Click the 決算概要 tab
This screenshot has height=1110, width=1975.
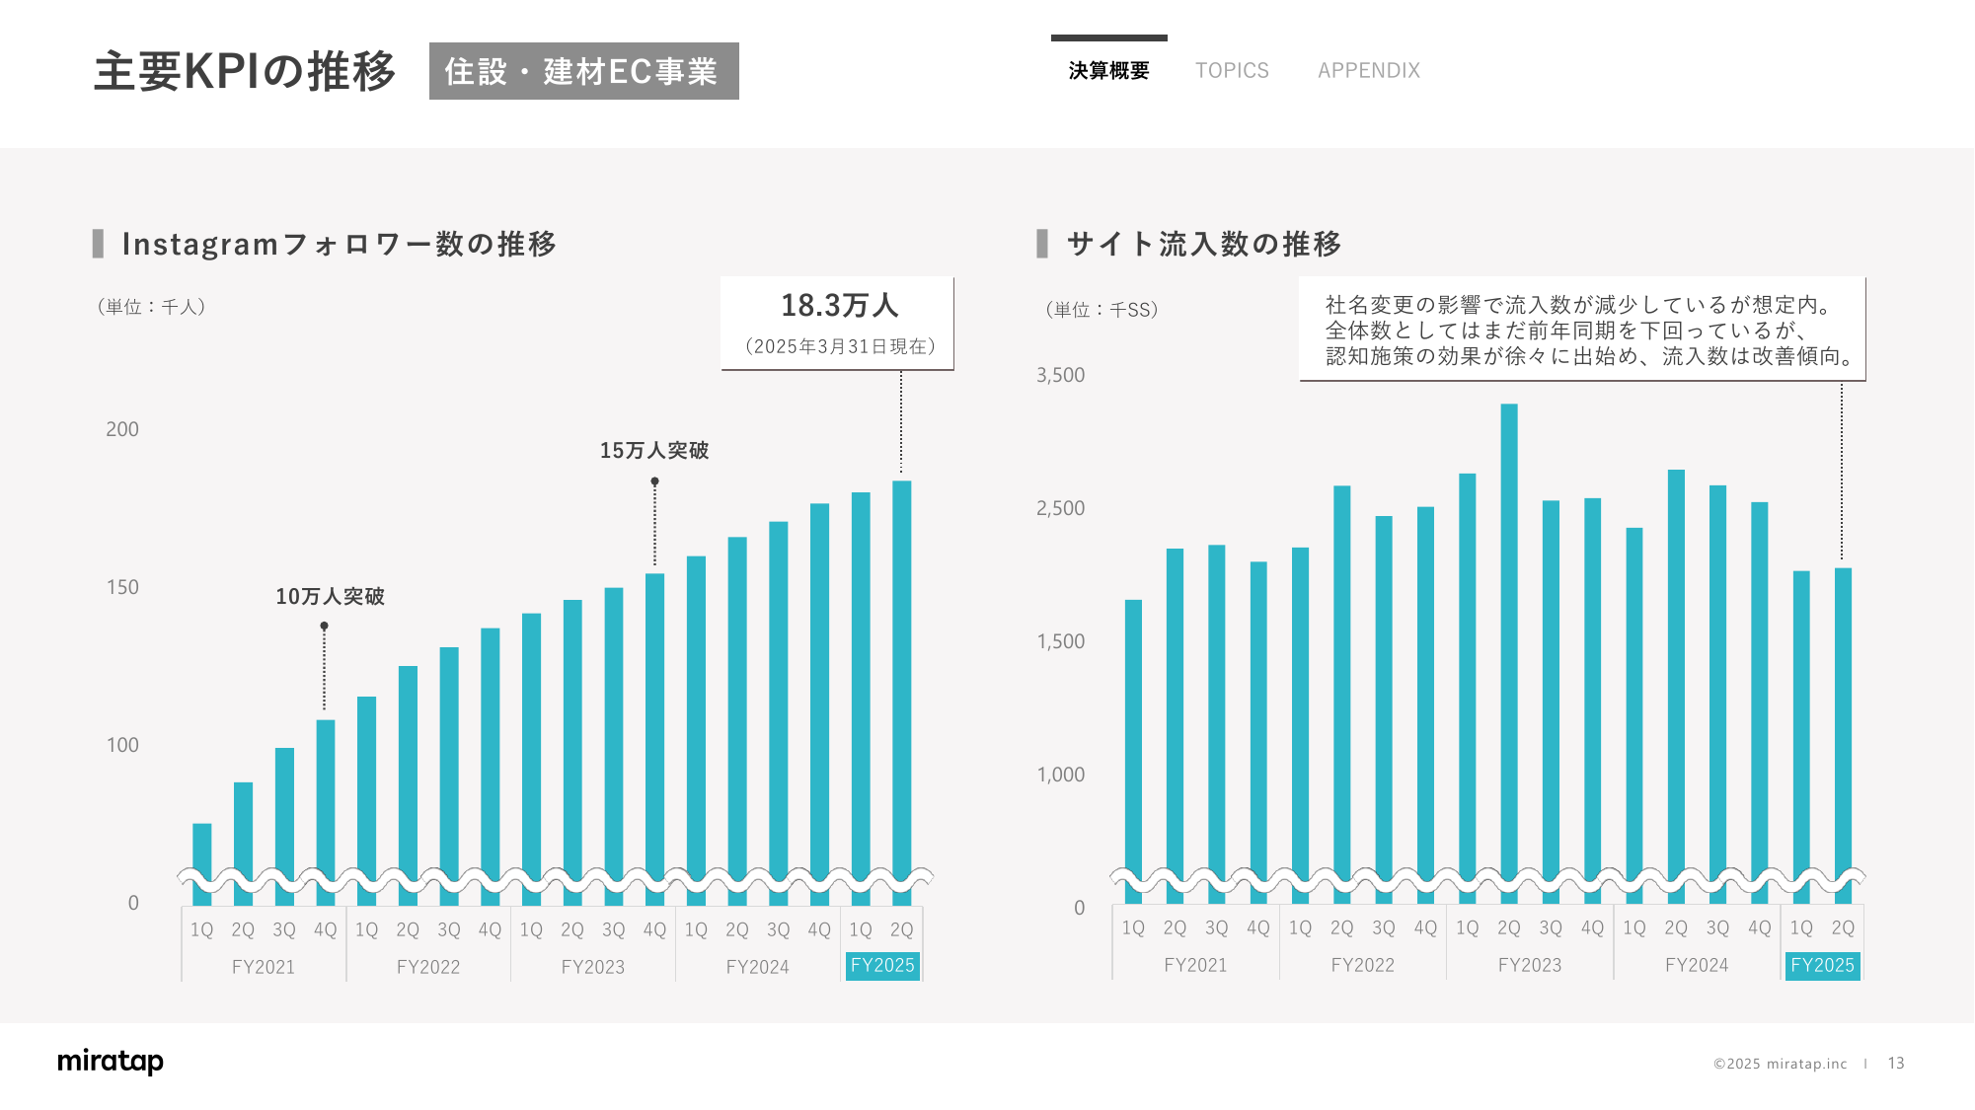click(1108, 70)
